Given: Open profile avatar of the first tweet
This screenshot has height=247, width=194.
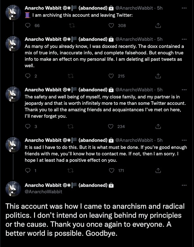Looking at the screenshot, I should [x=13, y=12].
